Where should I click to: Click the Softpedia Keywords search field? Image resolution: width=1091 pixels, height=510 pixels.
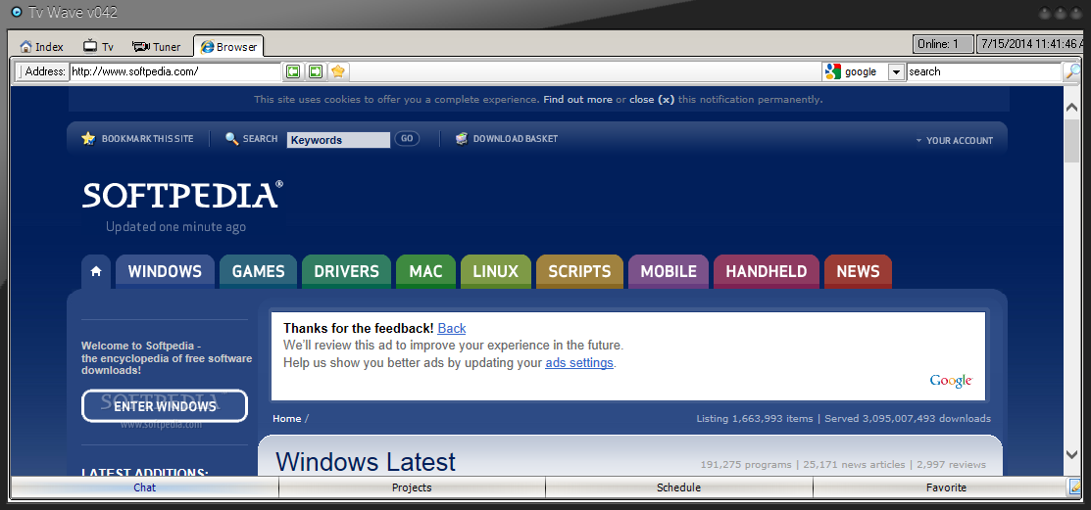pos(338,140)
